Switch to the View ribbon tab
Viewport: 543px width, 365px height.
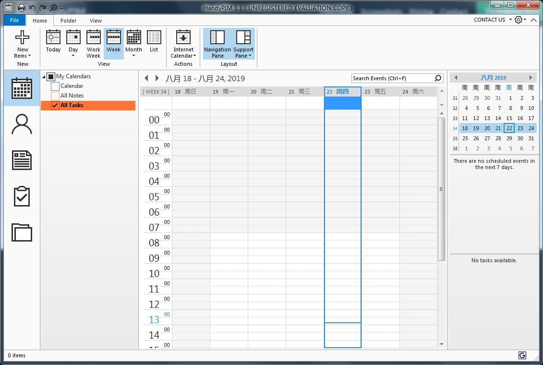coord(96,21)
